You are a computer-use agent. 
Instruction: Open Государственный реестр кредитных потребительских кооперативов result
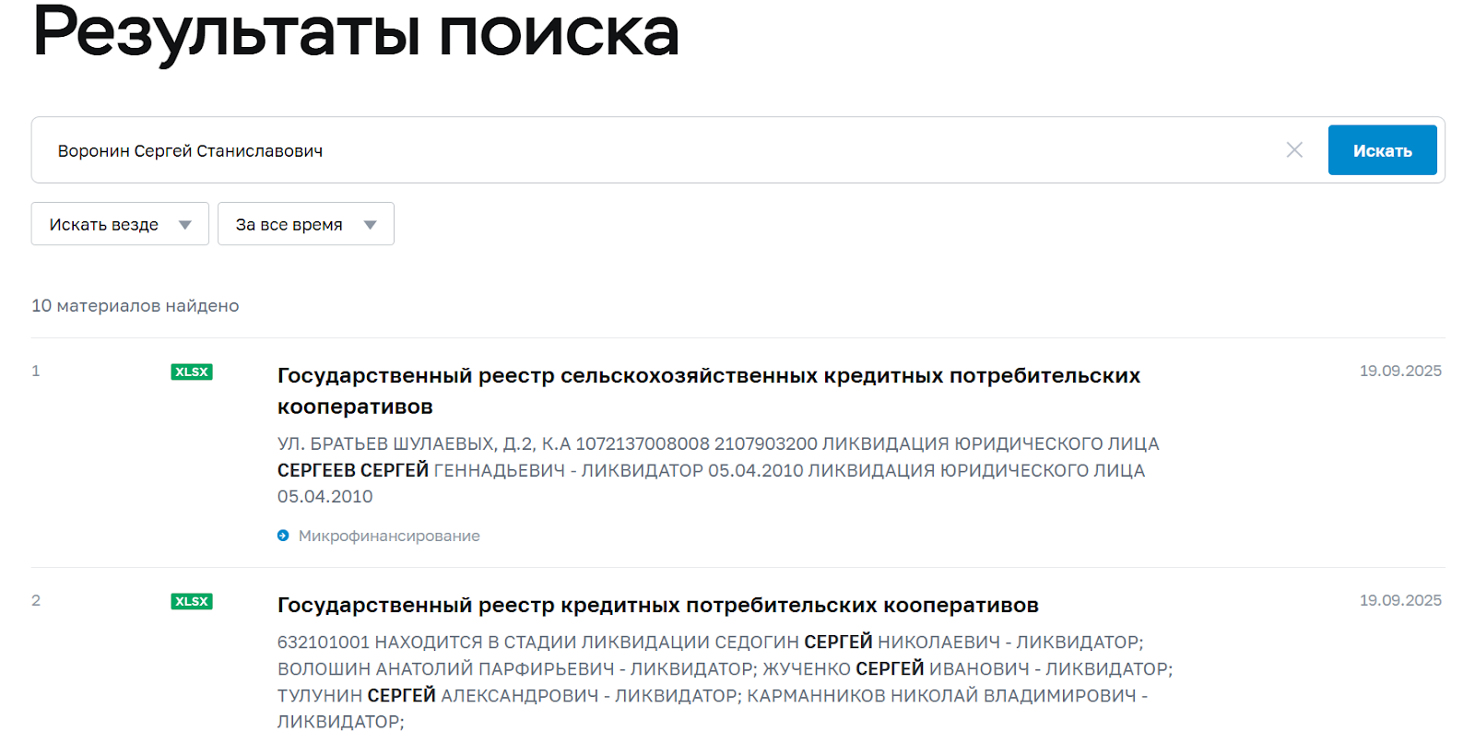657,605
